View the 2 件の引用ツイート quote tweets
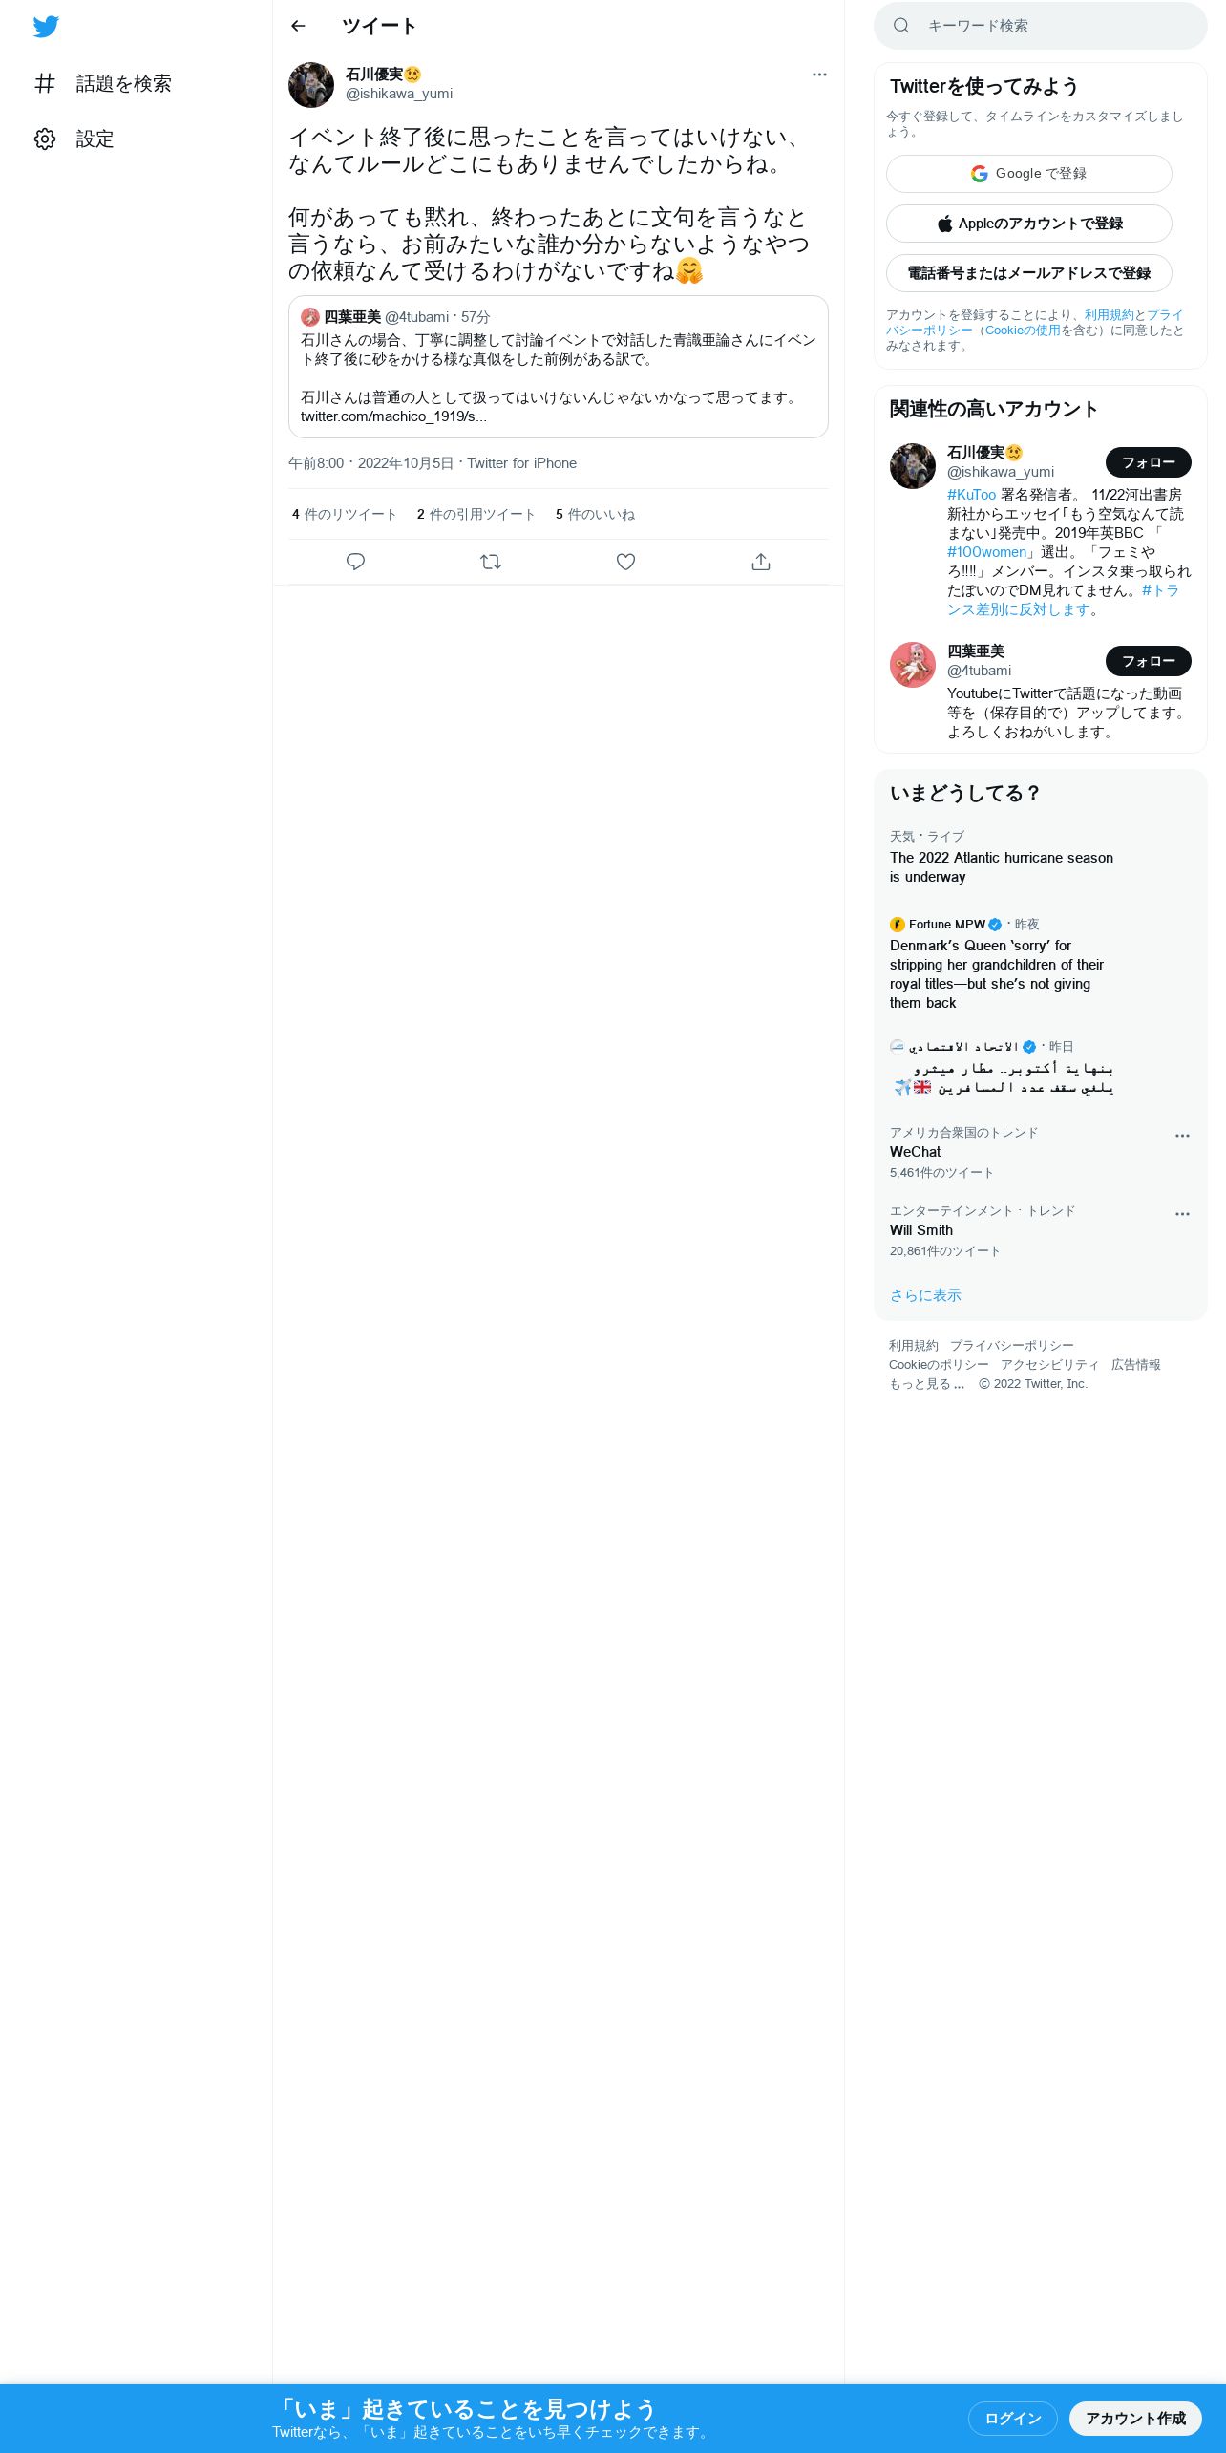 pyautogui.click(x=476, y=514)
